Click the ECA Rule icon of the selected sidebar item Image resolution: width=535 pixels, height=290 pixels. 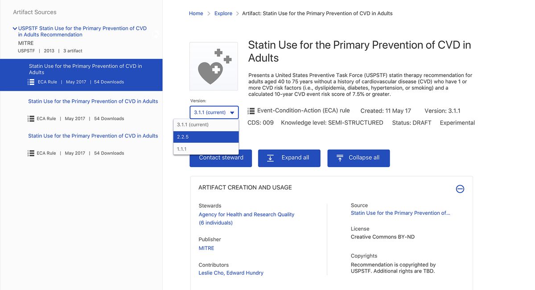31,82
